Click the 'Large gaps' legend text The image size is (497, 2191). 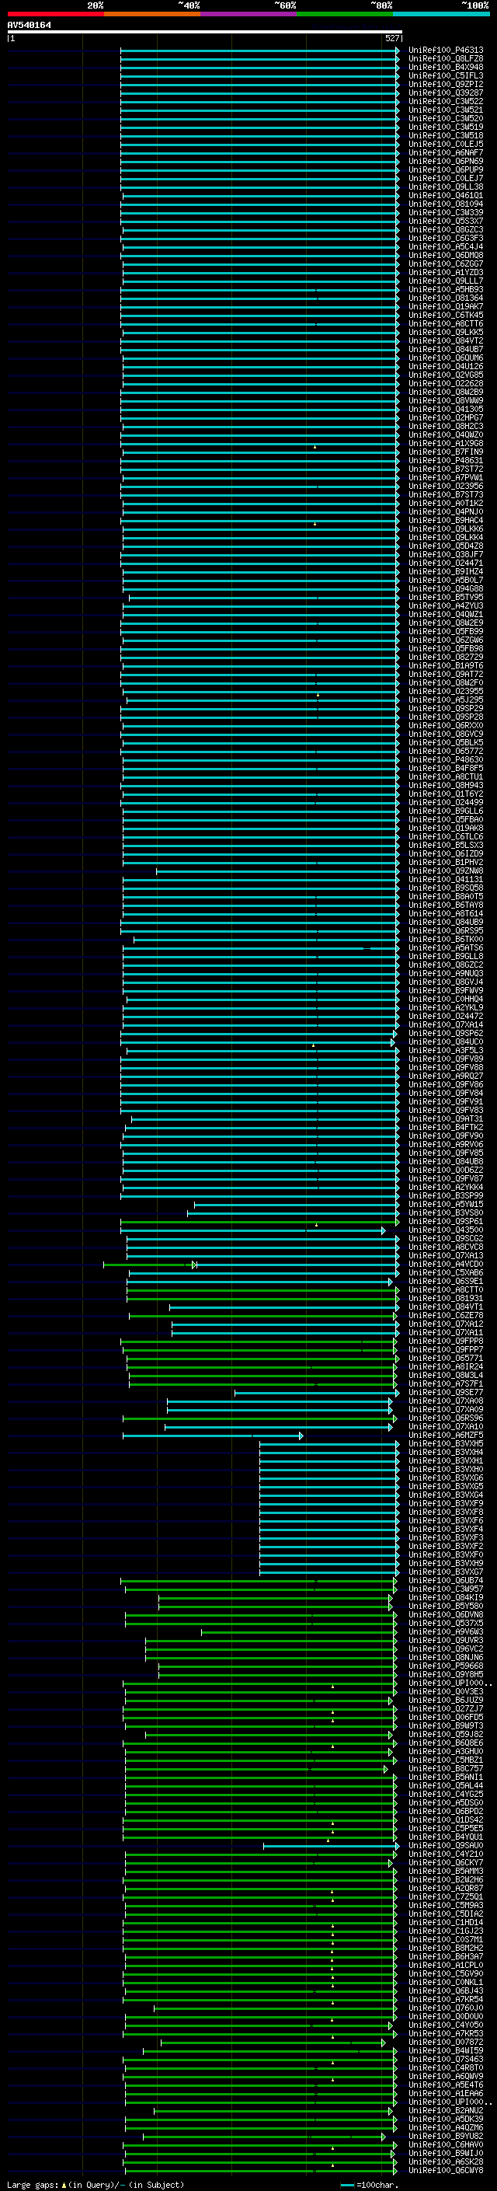(34, 2184)
